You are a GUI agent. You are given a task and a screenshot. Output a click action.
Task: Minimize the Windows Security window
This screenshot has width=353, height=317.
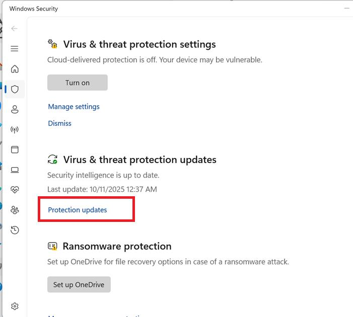[x=346, y=9]
